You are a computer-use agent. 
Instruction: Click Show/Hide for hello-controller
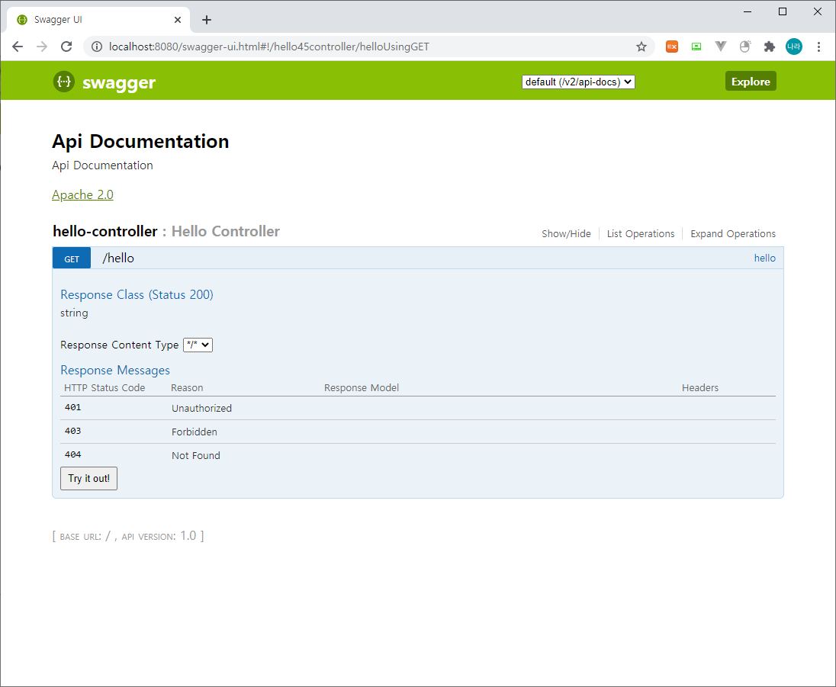pos(566,233)
